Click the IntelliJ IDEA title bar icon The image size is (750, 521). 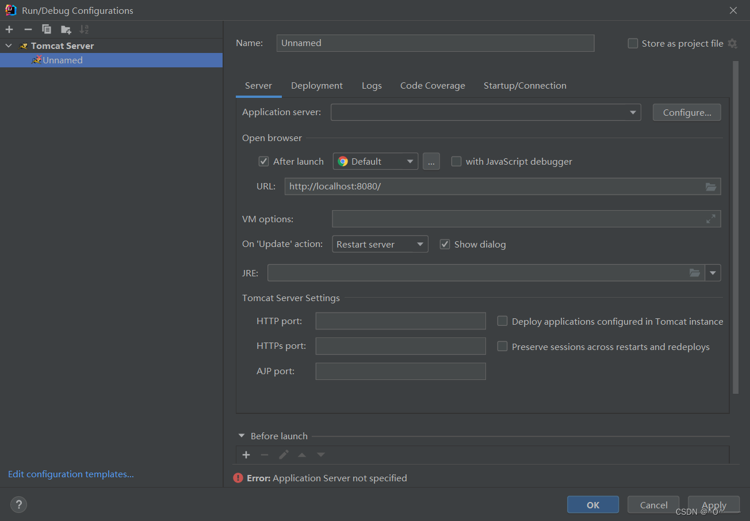10,10
